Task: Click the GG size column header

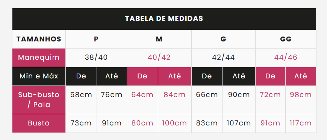Action: [x=286, y=39]
